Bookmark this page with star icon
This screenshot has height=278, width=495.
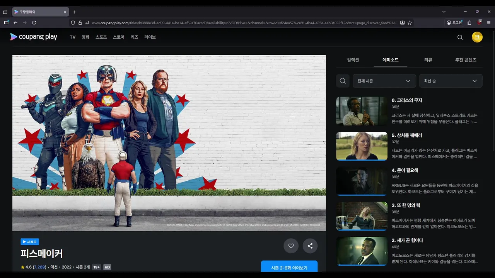tap(410, 23)
